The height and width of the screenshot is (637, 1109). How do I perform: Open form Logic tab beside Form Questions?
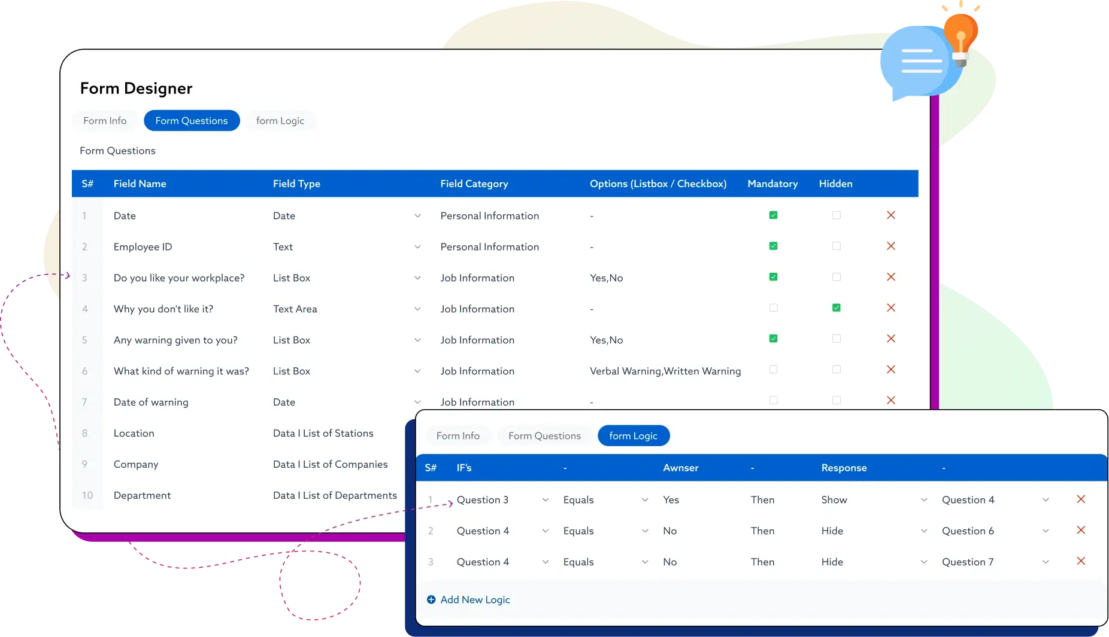280,121
